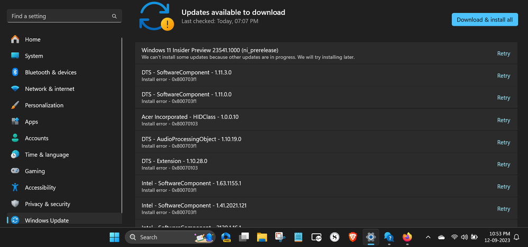Click 'Windows 11 Insider Preview 23541.1000 (ni_prerelease)' title
The width and height of the screenshot is (528, 247).
(x=210, y=50)
